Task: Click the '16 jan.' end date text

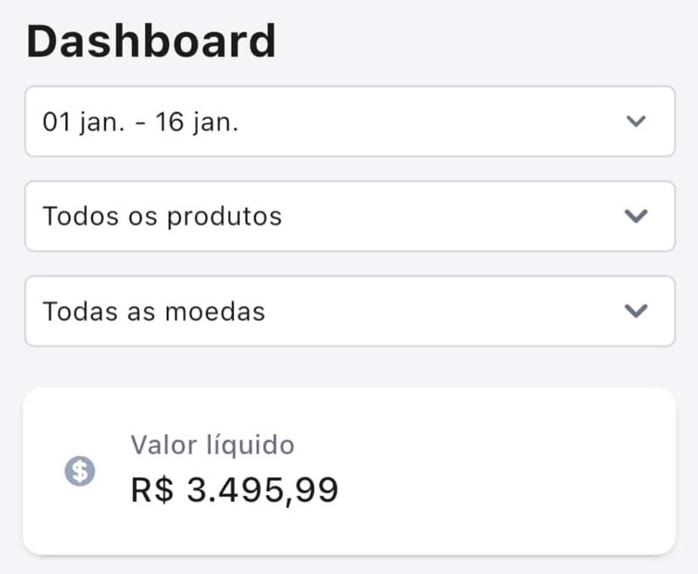Action: (x=197, y=122)
